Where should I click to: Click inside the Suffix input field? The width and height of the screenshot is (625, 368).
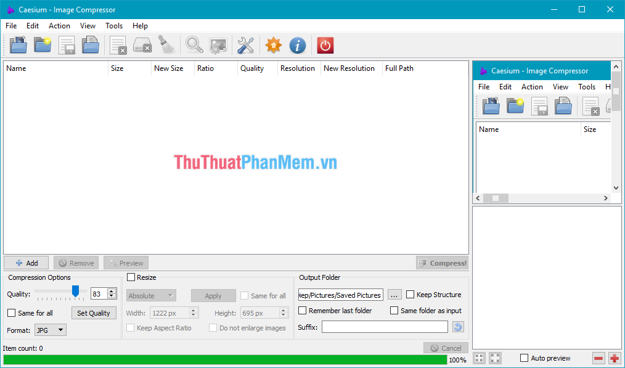pos(384,327)
